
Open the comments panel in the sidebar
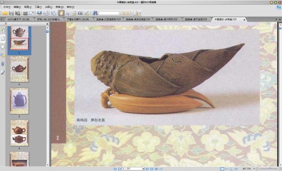pos(3,55)
